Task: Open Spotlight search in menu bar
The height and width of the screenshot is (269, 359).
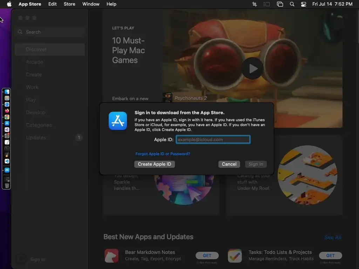Action: click(x=292, y=4)
